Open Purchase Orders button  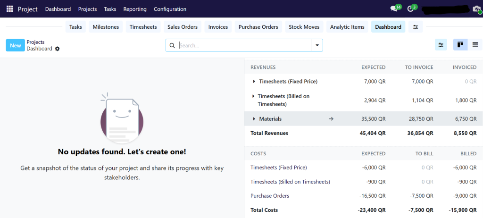point(258,27)
